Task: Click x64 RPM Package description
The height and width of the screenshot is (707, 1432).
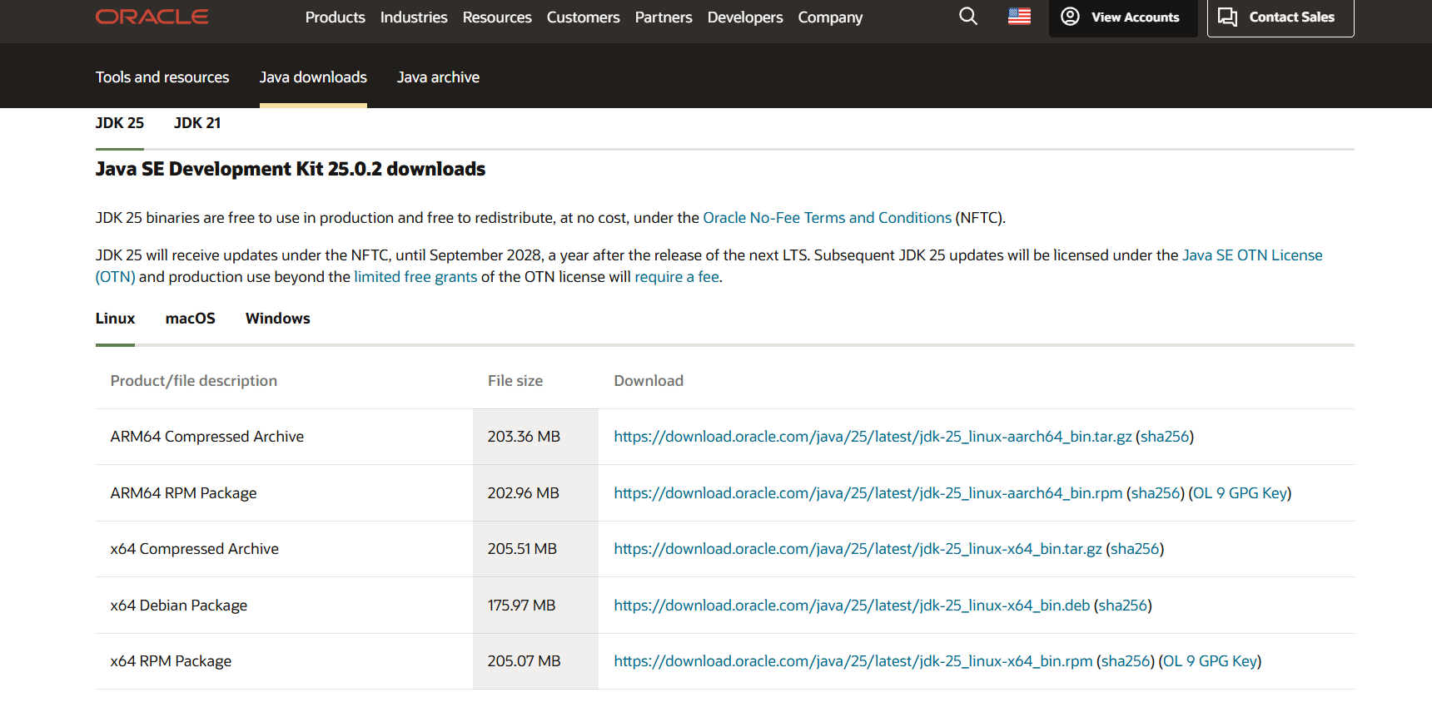Action: coord(171,661)
